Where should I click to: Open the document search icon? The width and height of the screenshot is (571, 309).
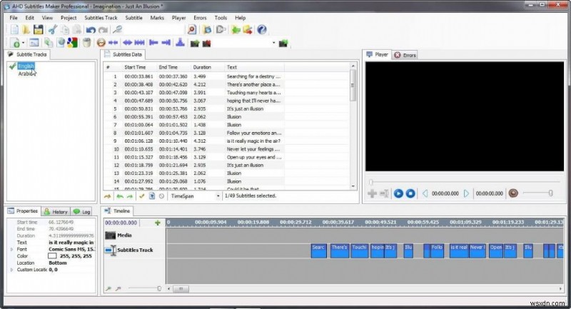(192, 30)
